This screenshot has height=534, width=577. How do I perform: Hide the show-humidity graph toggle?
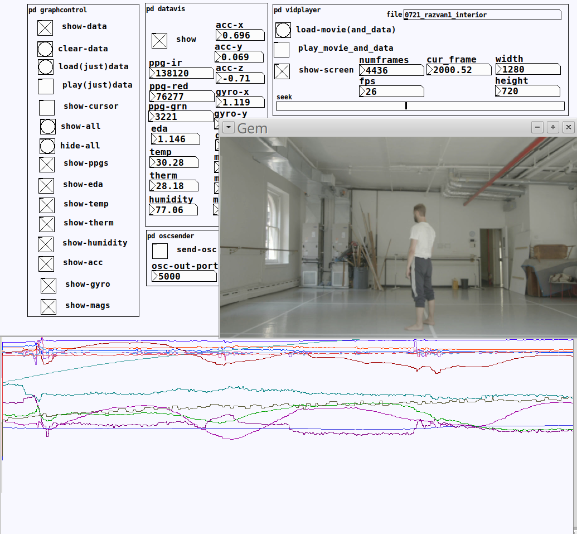46,244
